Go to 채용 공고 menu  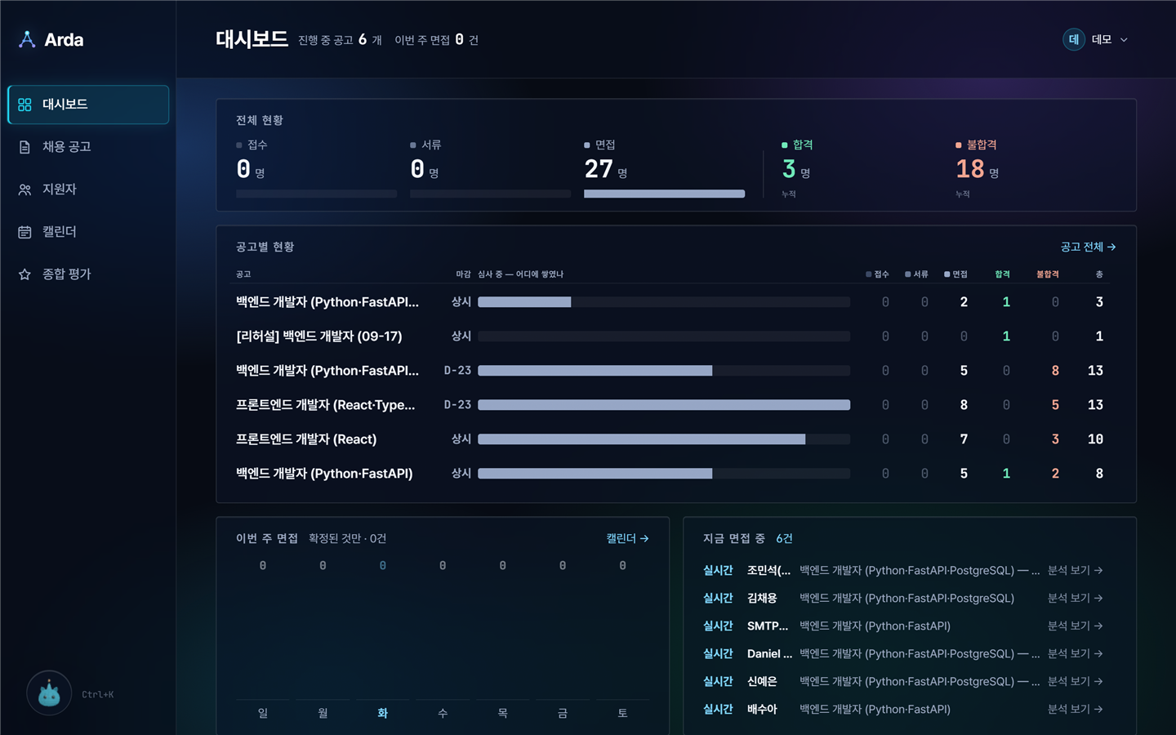tap(88, 147)
